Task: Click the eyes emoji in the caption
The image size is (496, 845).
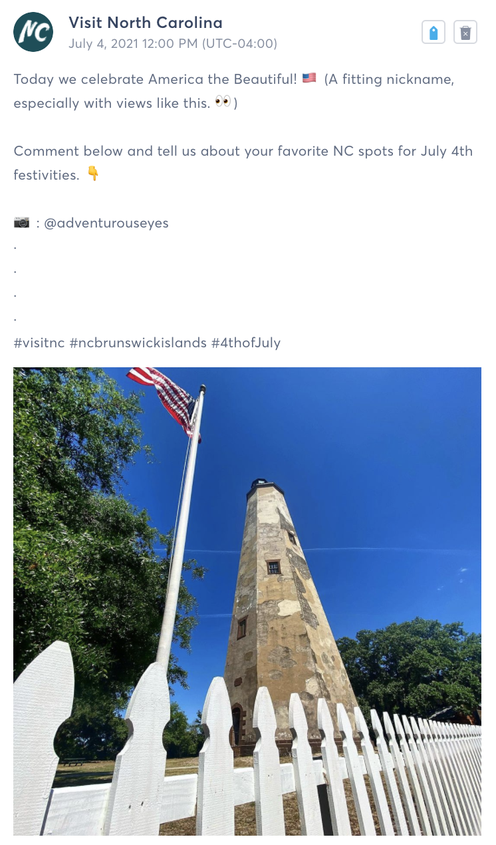Action: coord(223,102)
